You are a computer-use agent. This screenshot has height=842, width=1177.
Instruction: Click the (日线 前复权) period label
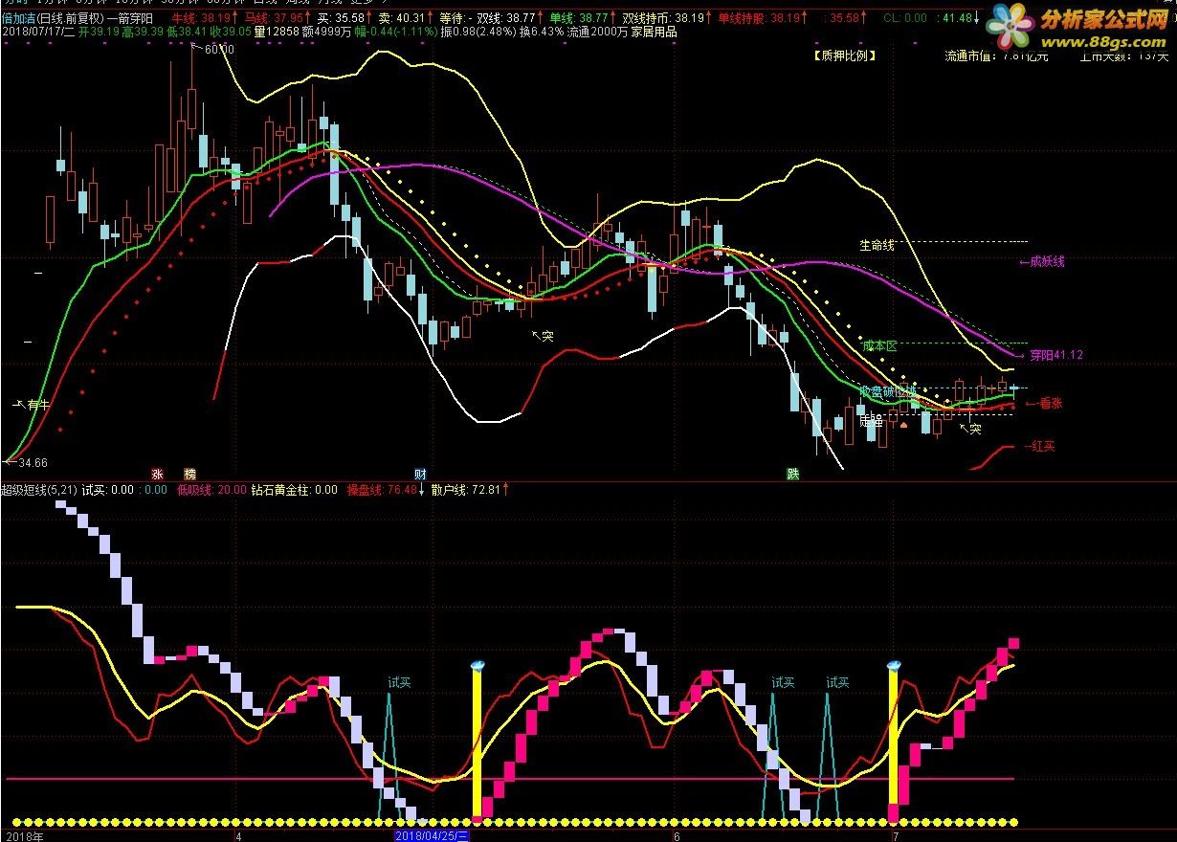(x=71, y=18)
